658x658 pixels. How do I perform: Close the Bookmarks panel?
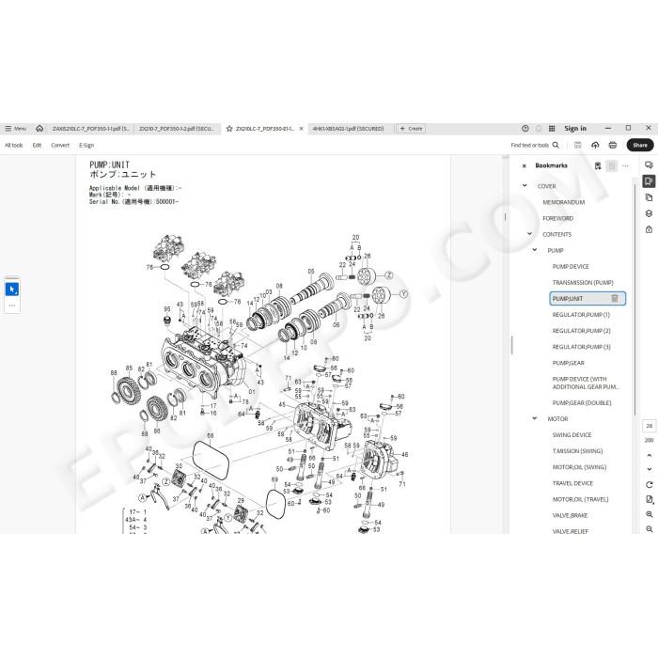[524, 165]
